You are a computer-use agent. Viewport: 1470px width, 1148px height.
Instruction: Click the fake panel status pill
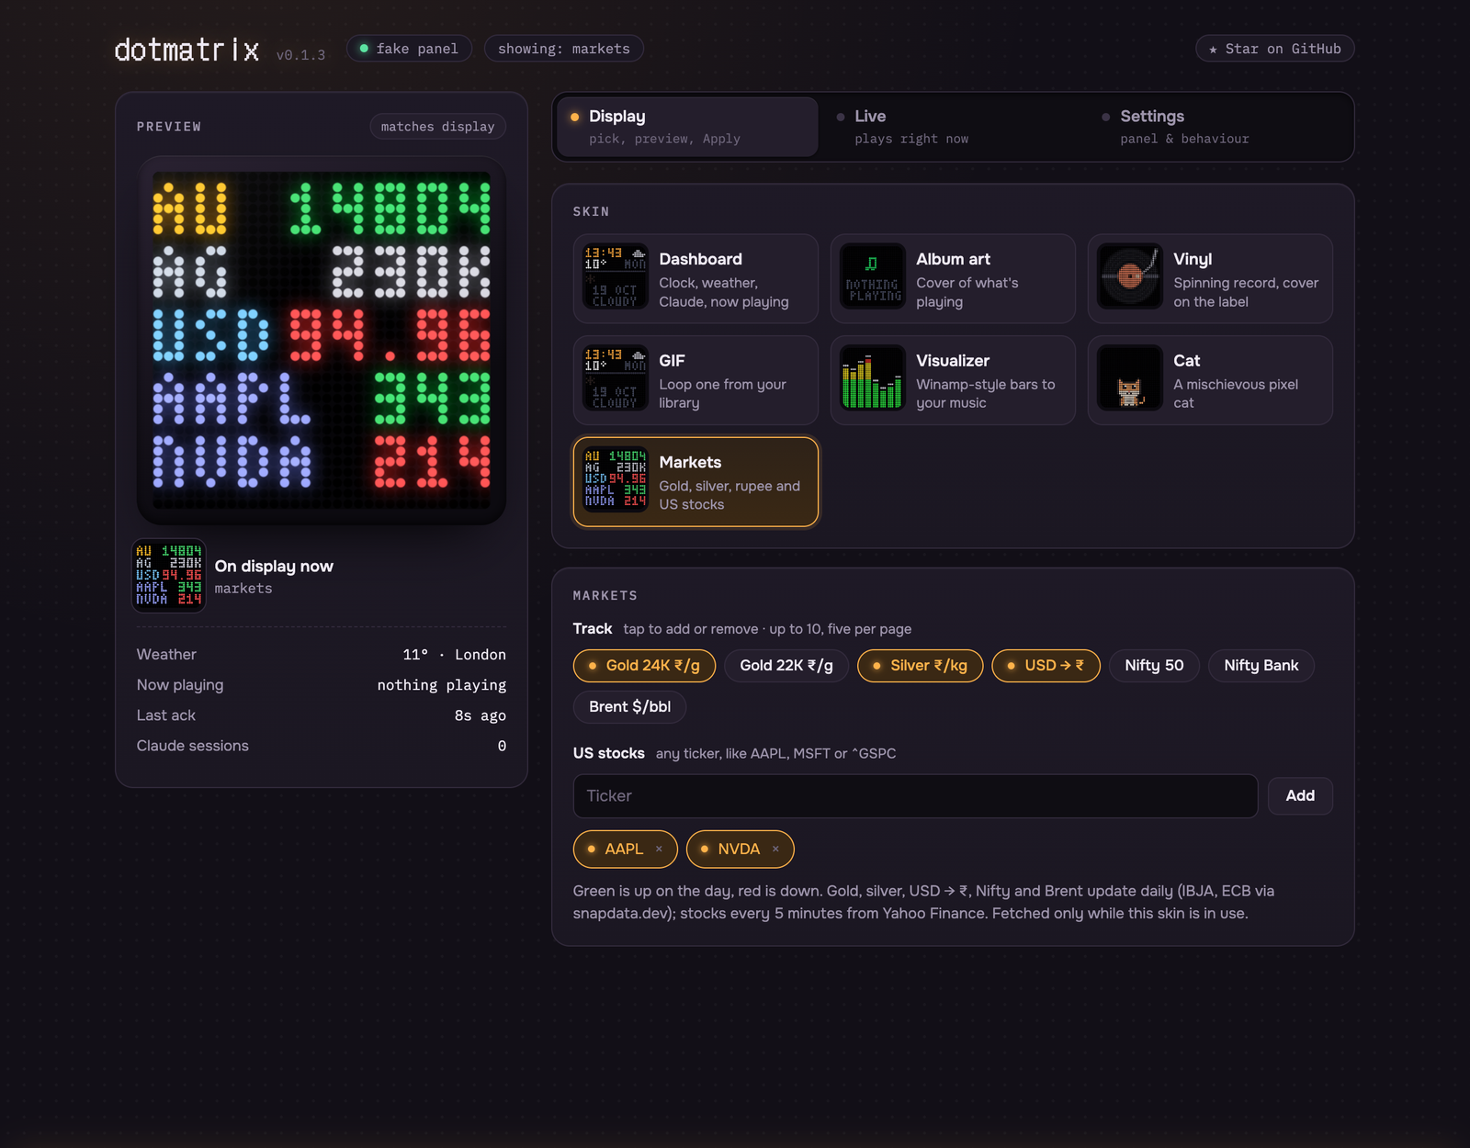coord(409,49)
